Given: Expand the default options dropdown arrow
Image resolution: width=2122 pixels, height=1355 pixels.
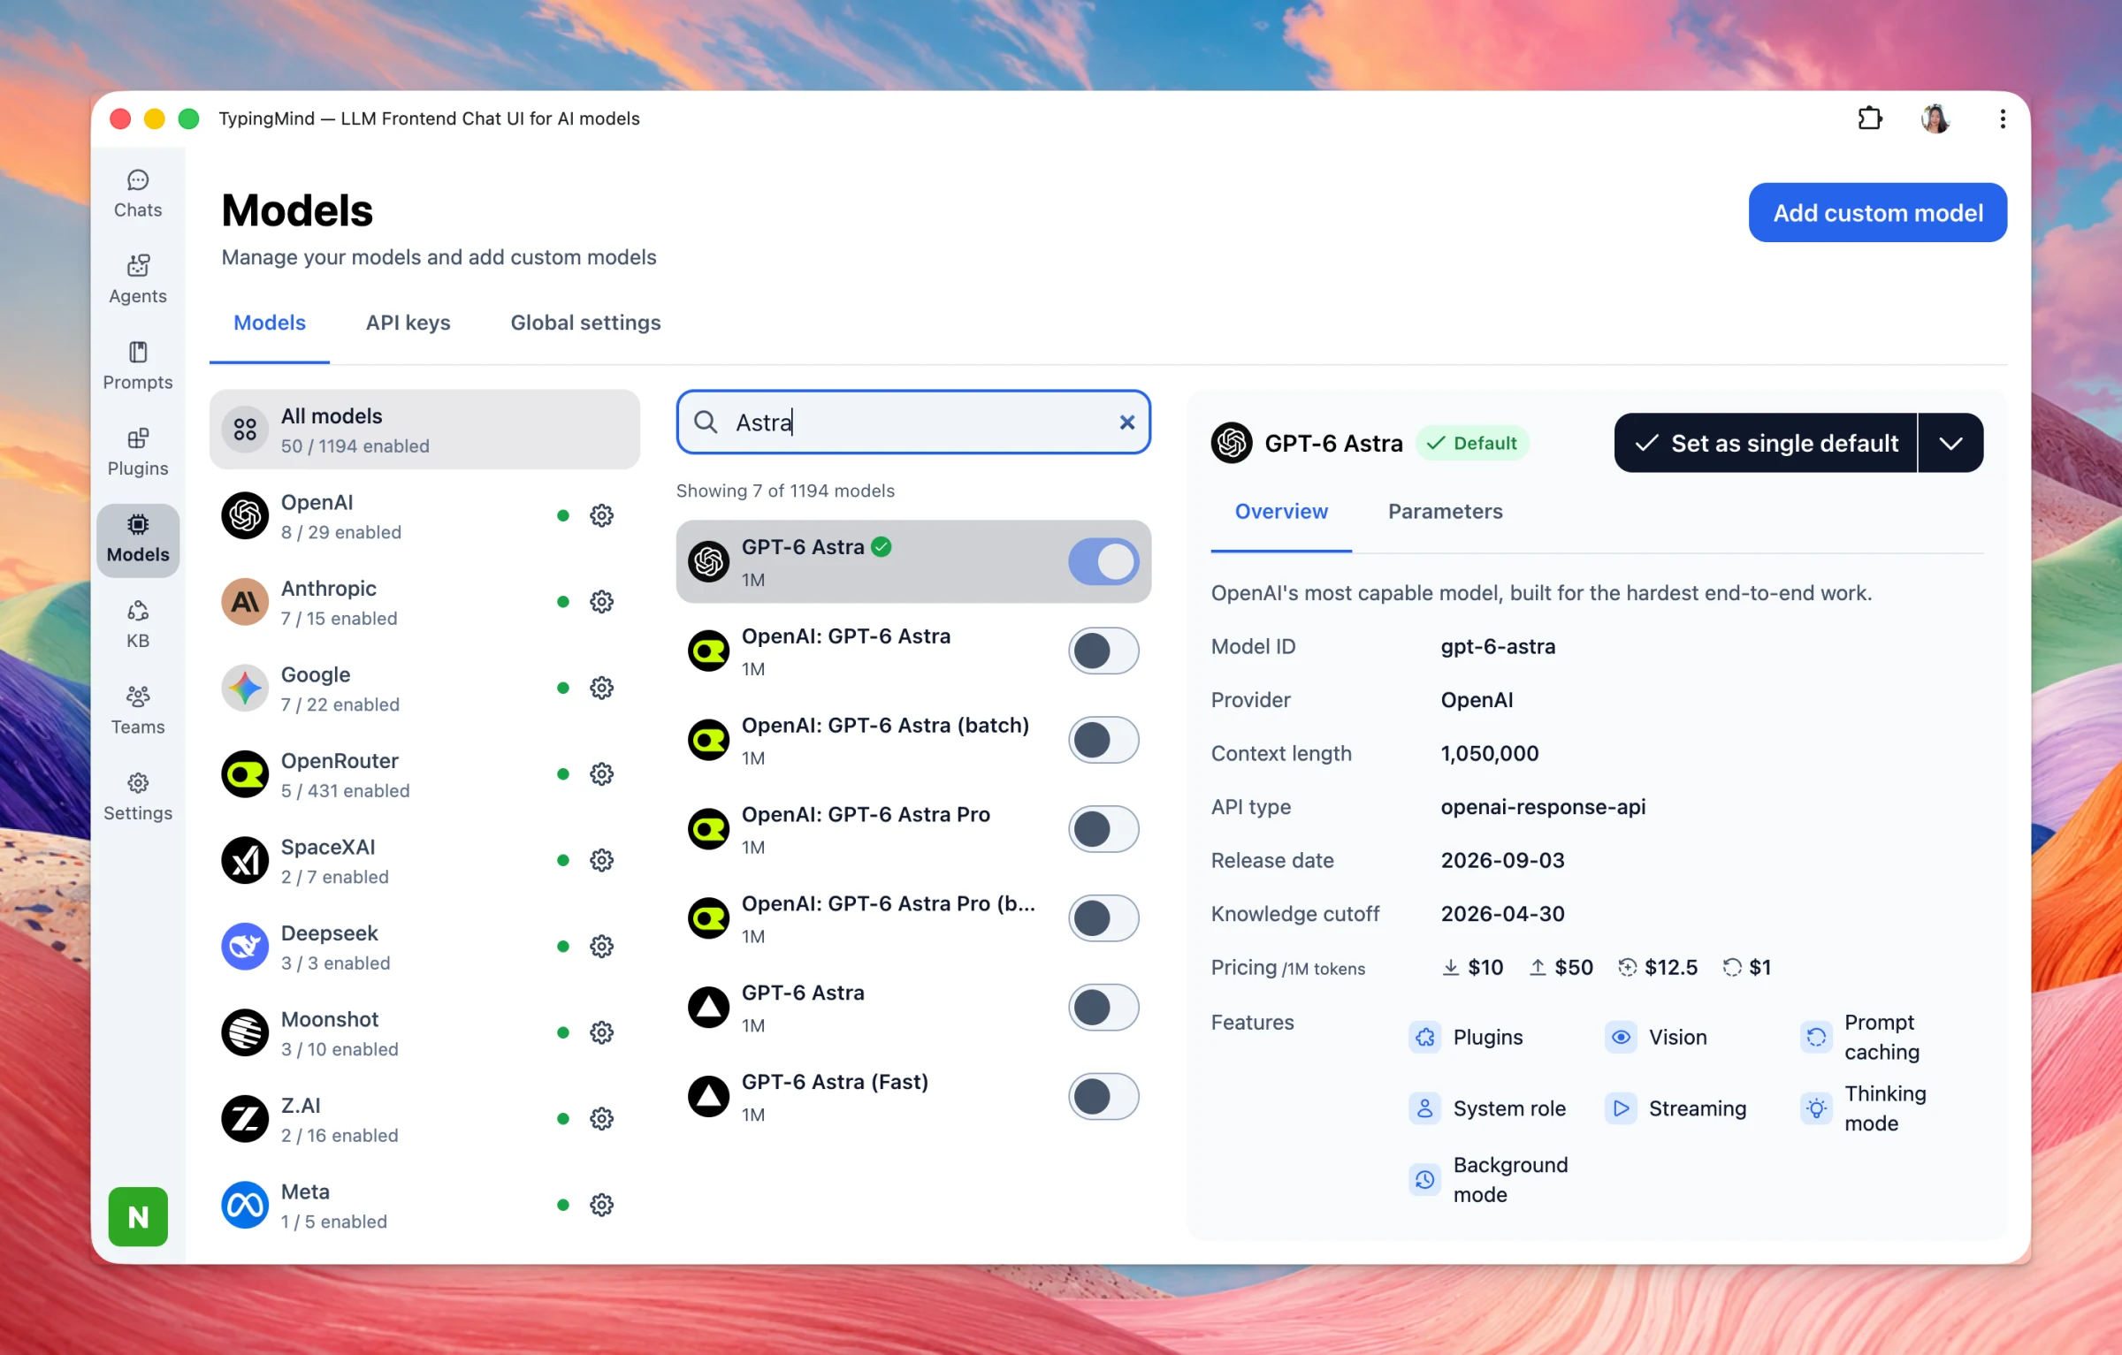Looking at the screenshot, I should click(1951, 443).
